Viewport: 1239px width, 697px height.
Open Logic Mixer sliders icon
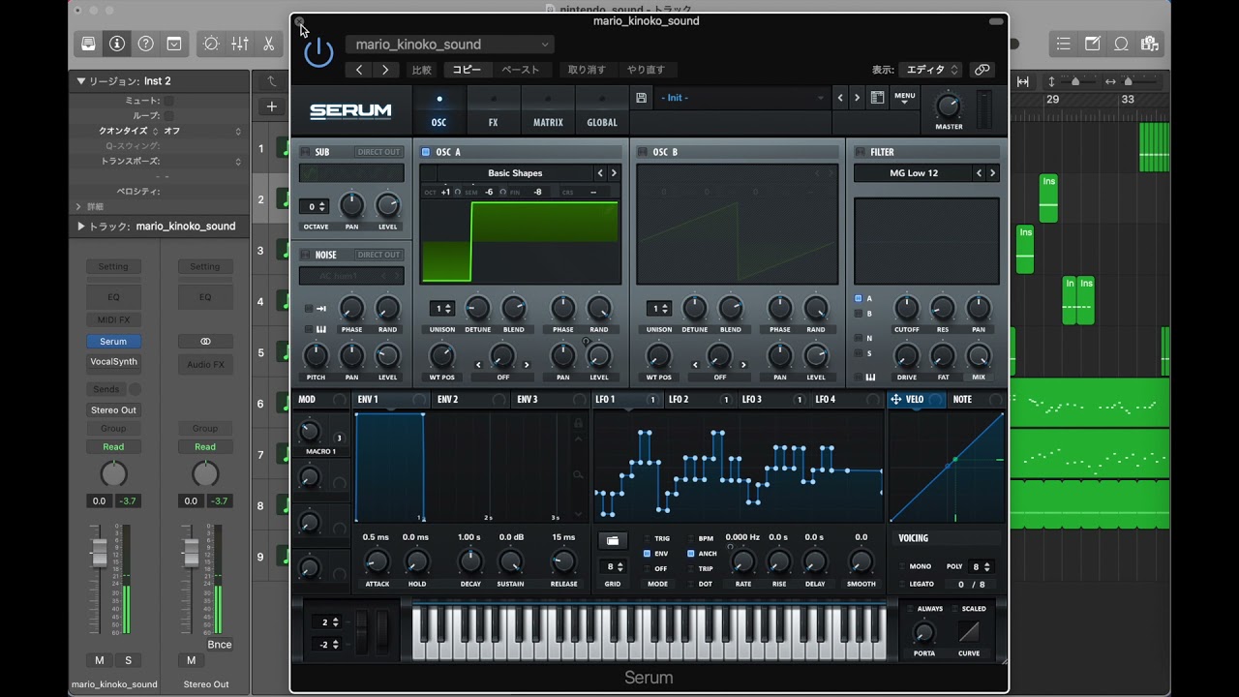(240, 44)
